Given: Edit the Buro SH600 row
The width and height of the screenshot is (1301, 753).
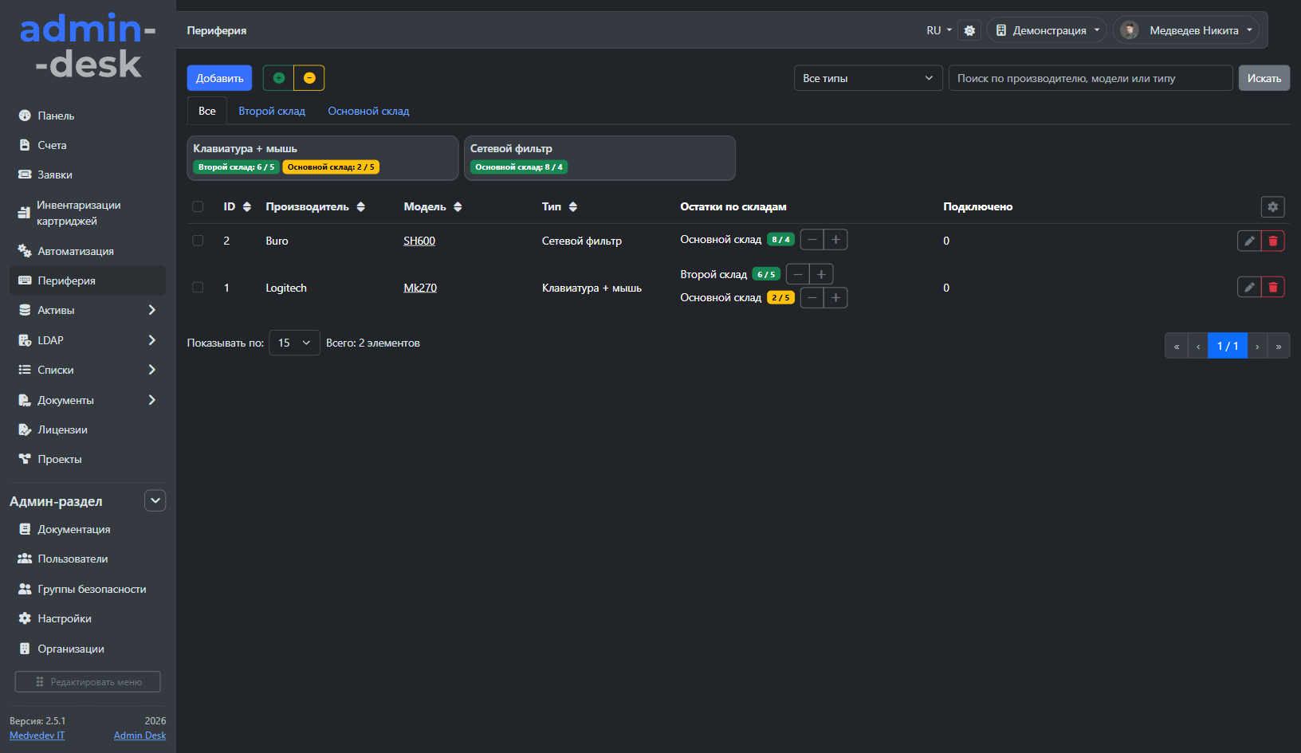Looking at the screenshot, I should click(1249, 241).
